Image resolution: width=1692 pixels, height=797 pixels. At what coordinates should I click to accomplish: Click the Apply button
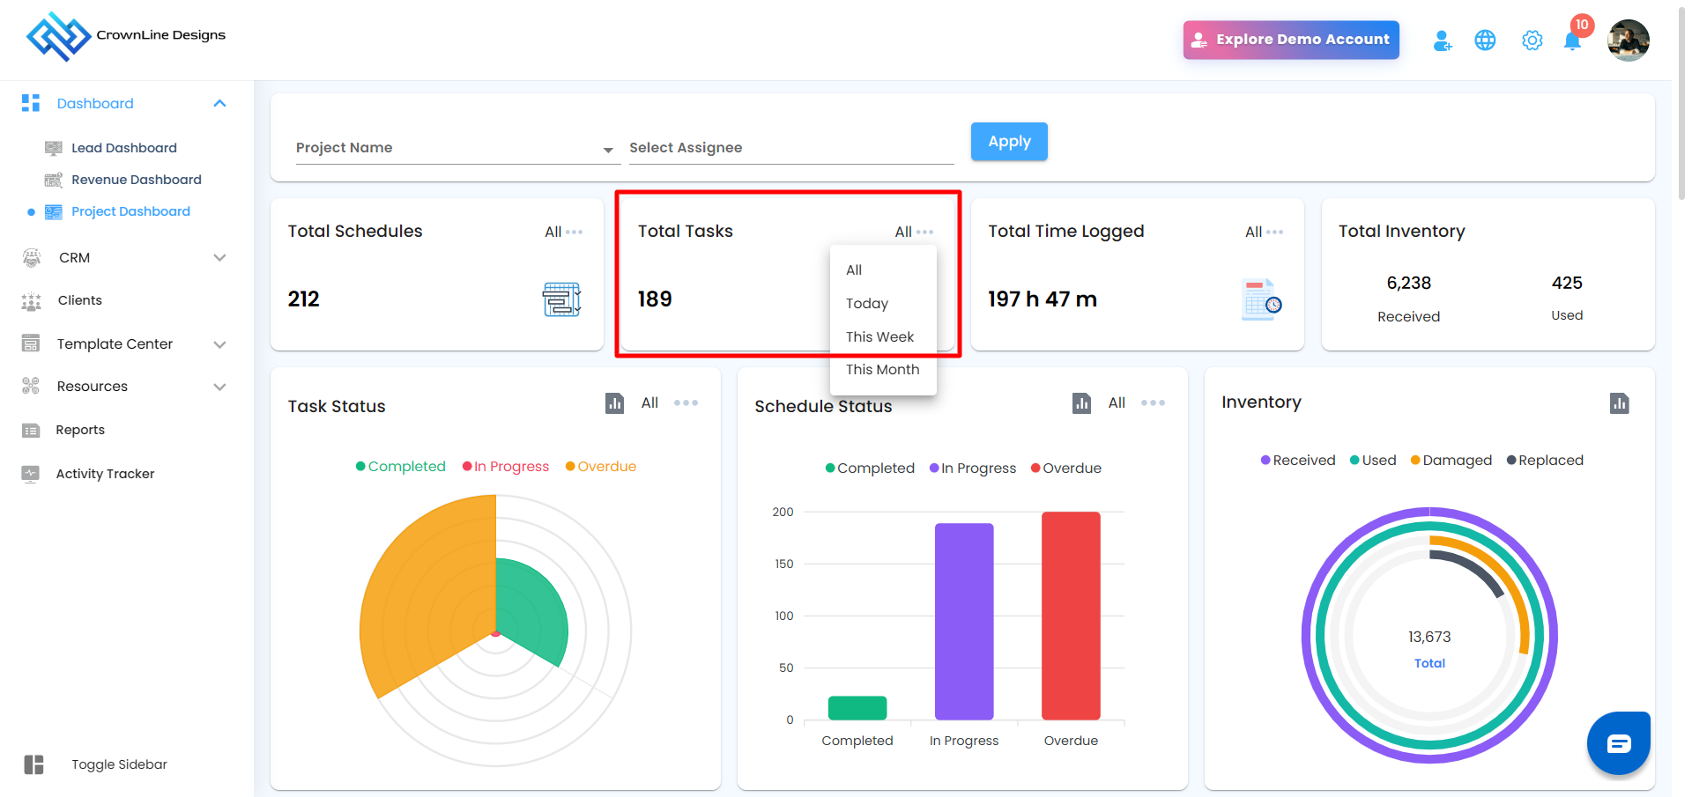click(1008, 142)
